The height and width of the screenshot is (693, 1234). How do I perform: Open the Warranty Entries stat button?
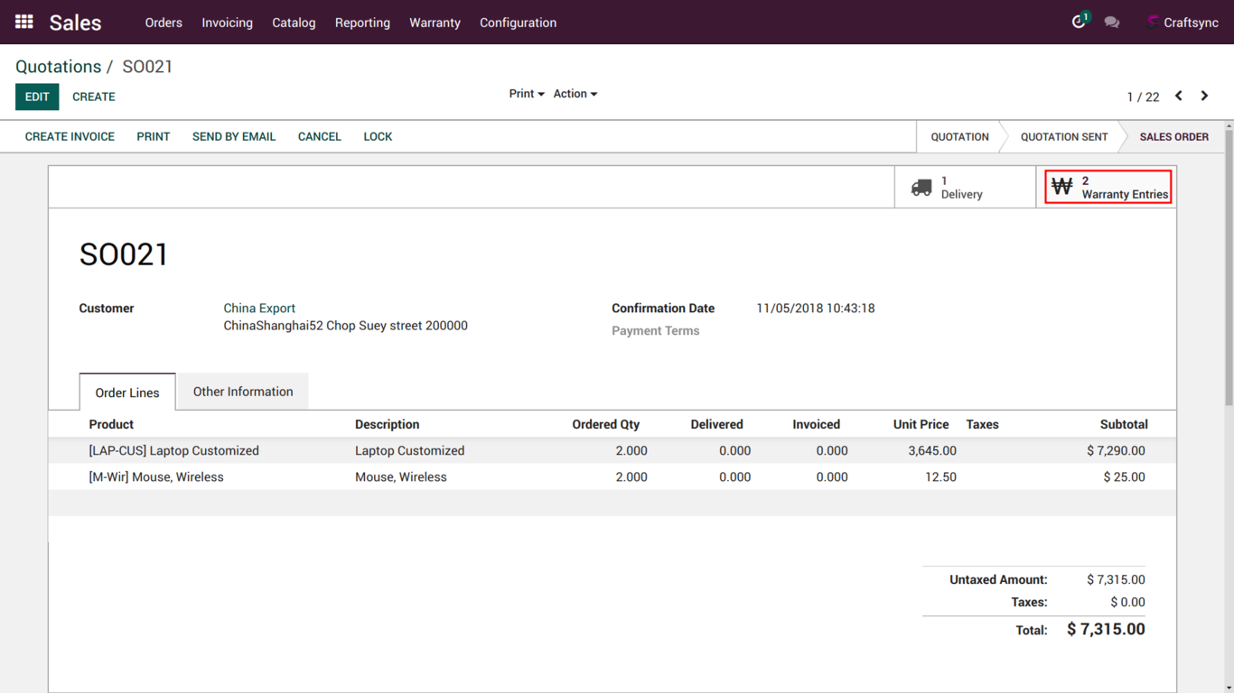click(x=1108, y=187)
